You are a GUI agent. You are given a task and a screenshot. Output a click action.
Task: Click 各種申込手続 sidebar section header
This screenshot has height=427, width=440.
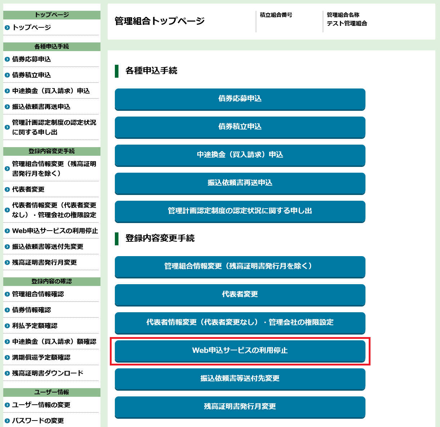pos(52,47)
